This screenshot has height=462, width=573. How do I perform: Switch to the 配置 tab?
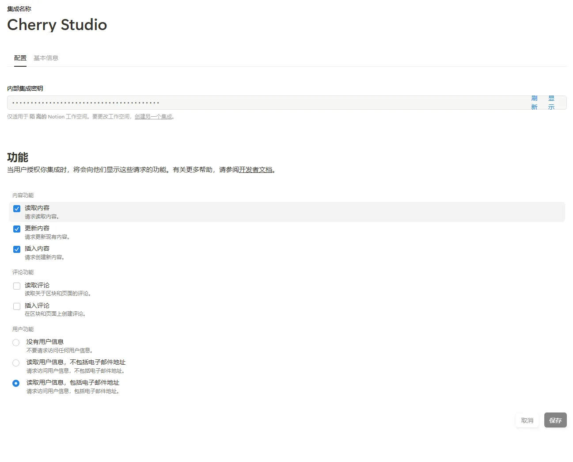pyautogui.click(x=20, y=58)
